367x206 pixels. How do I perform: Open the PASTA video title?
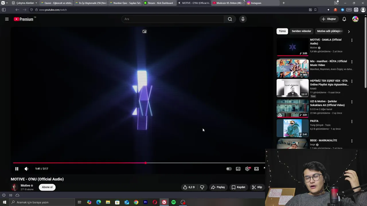[x=314, y=121]
